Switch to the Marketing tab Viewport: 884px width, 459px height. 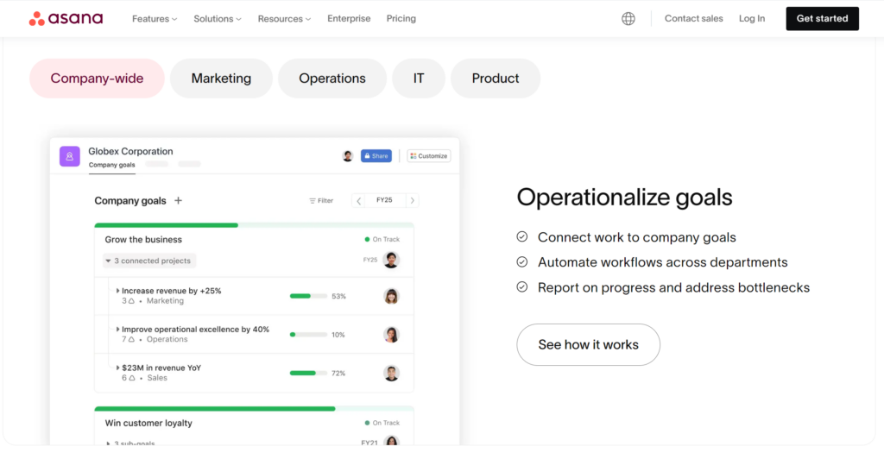pos(221,79)
